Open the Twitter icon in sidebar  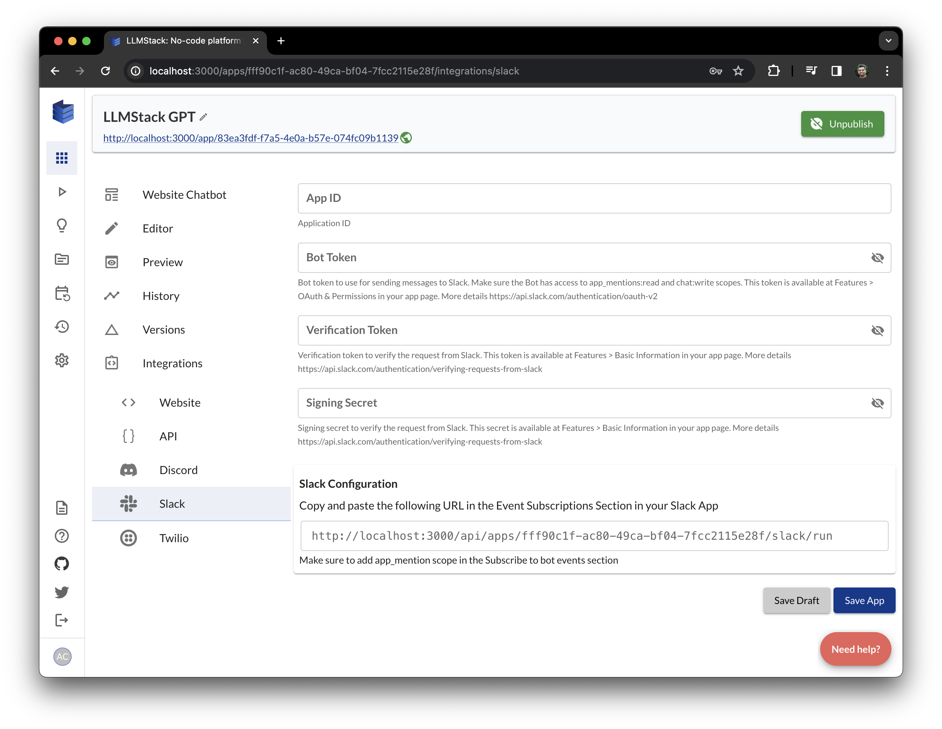click(62, 592)
